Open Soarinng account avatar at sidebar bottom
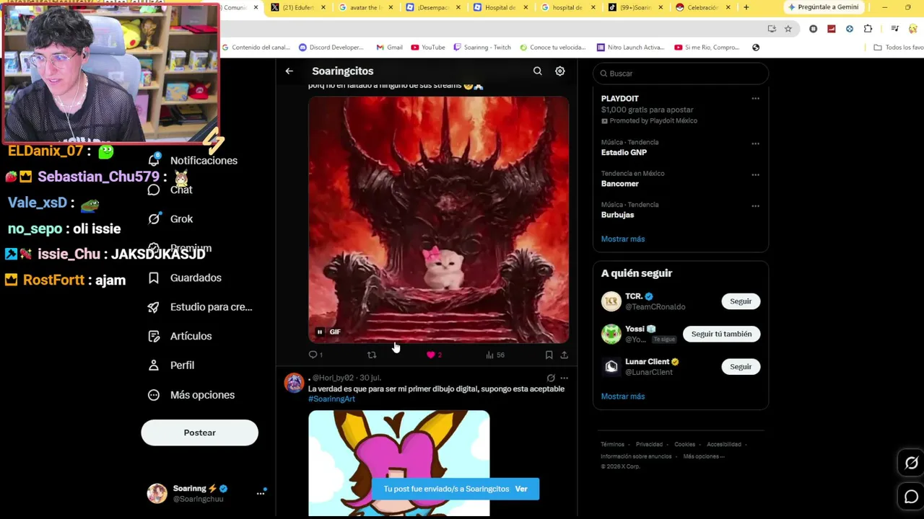924x519 pixels. (x=157, y=493)
